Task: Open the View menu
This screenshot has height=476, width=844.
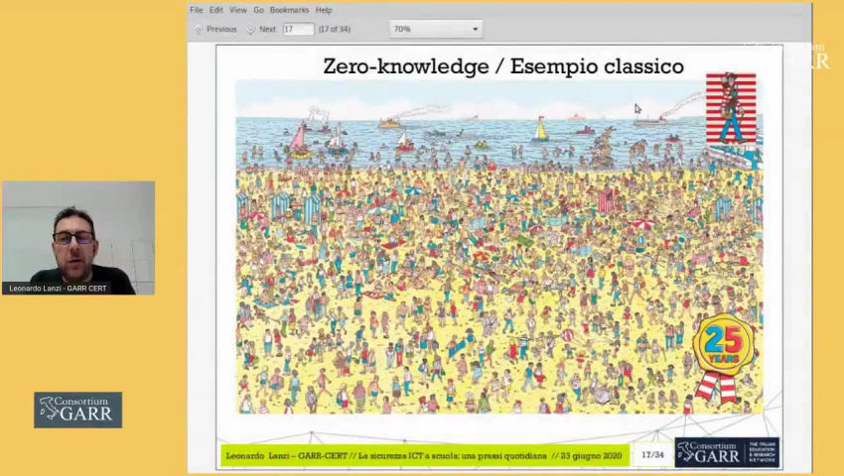Action: (x=238, y=10)
